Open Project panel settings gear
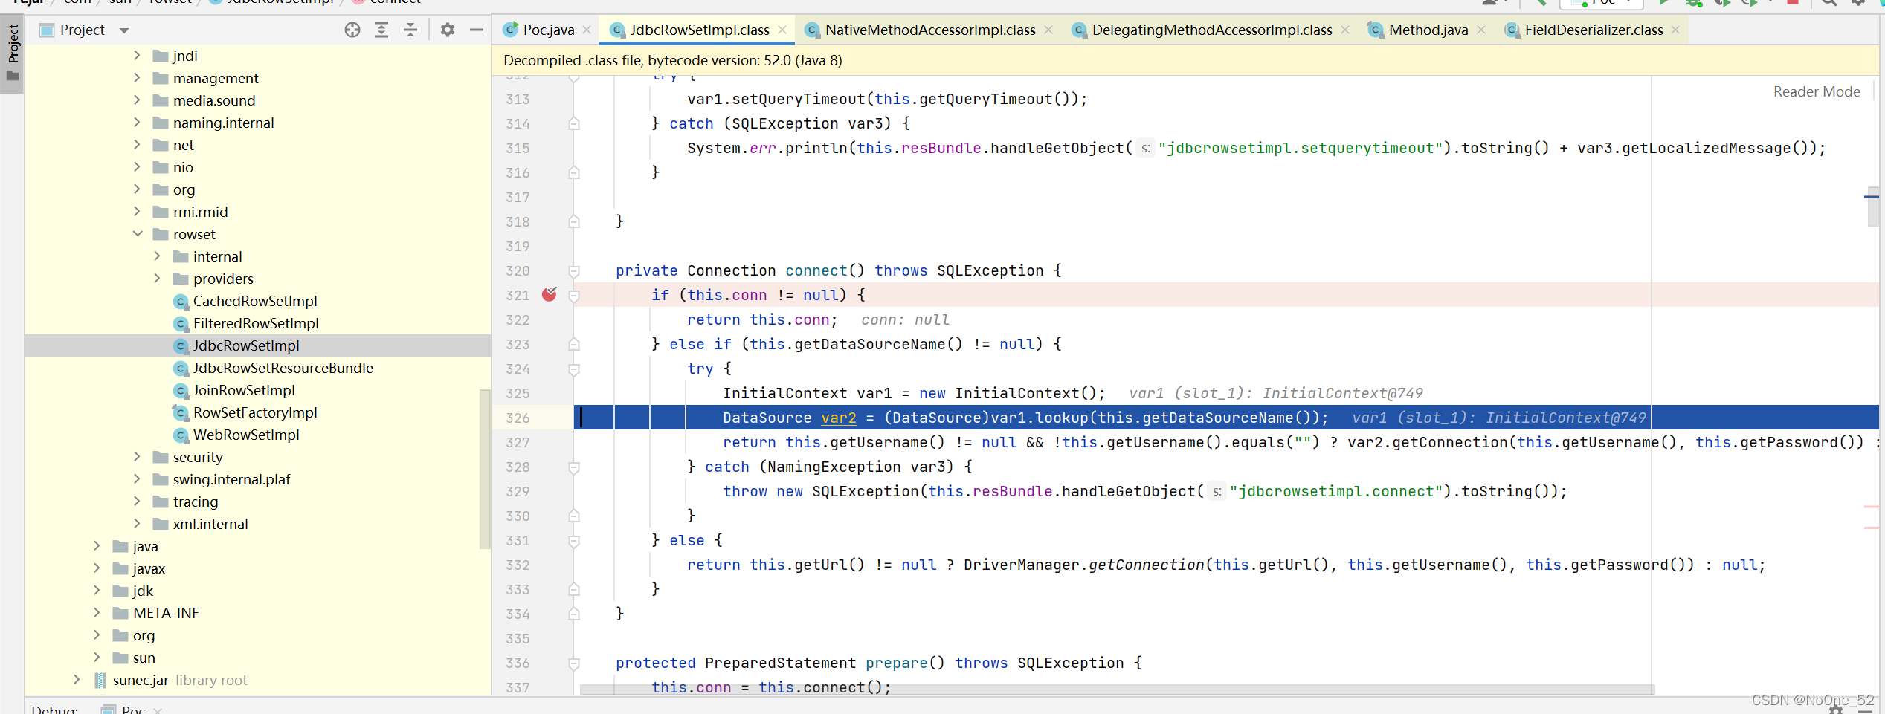Viewport: 1885px width, 714px height. (x=447, y=30)
